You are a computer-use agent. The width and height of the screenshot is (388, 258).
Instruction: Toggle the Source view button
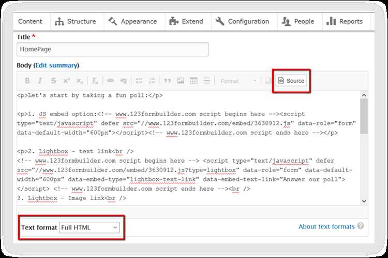coord(291,81)
